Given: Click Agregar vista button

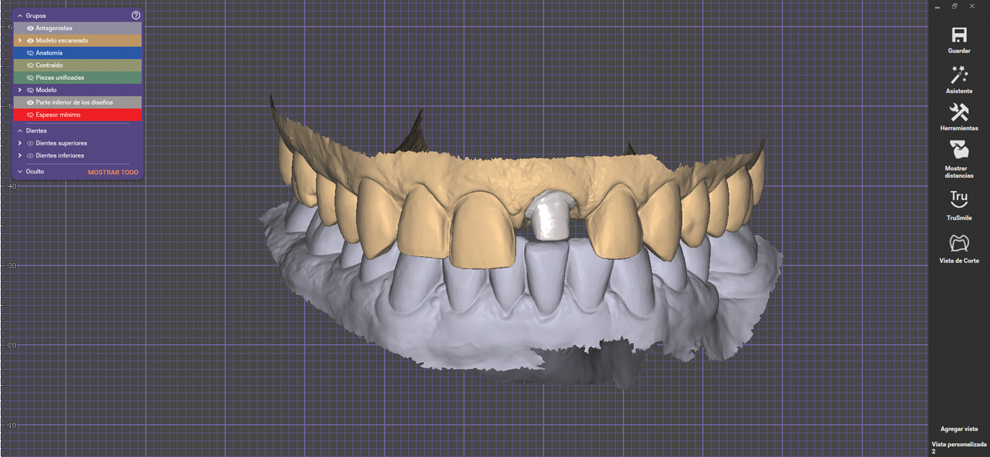Looking at the screenshot, I should 959,429.
